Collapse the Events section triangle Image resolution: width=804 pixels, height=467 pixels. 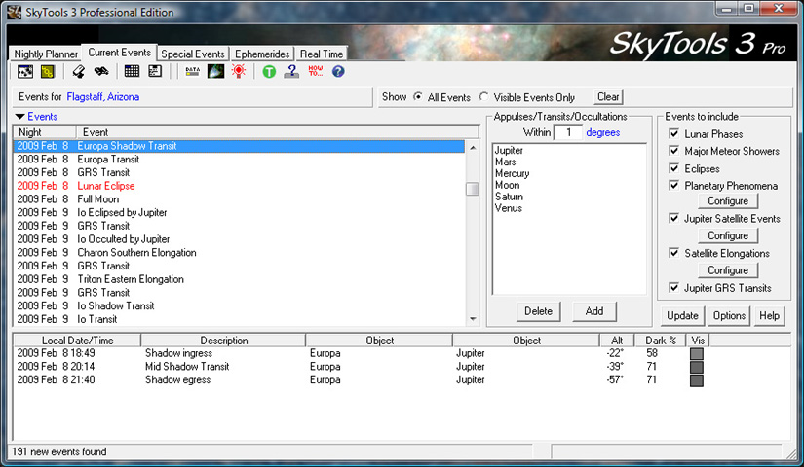(20, 117)
